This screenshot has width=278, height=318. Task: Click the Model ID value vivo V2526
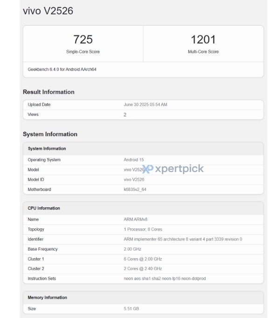pos(134,180)
